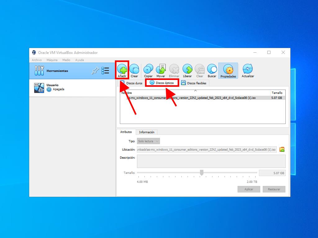Image resolution: width=318 pixels, height=238 pixels.
Task: Toggle the Propiedades panel button
Action: tap(228, 71)
